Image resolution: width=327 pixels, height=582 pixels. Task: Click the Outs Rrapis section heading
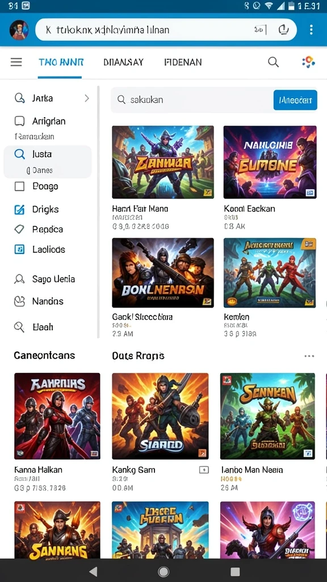pos(138,356)
